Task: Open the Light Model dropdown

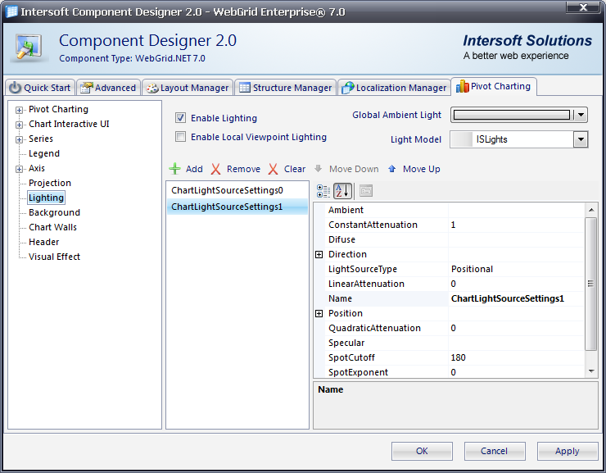Action: [581, 139]
